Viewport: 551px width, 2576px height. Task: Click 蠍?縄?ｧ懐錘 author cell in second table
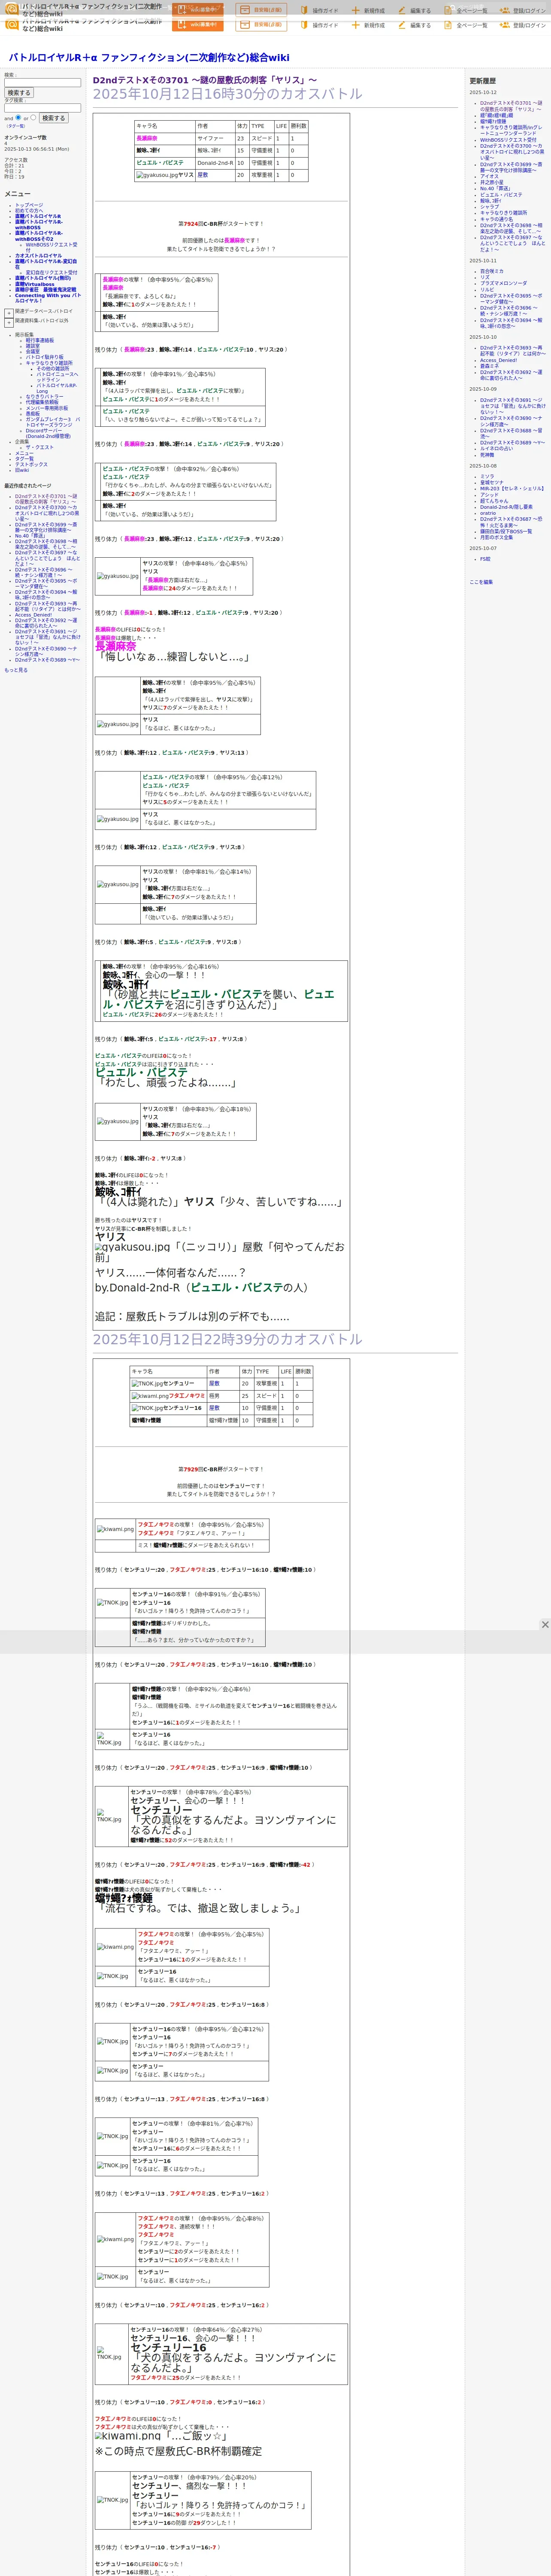pos(223,1420)
